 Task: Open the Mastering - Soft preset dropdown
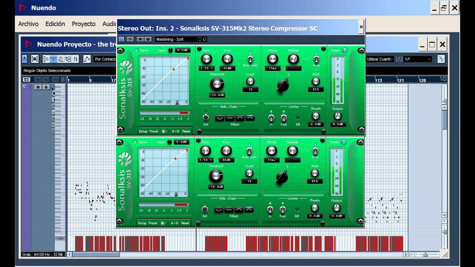click(x=176, y=39)
